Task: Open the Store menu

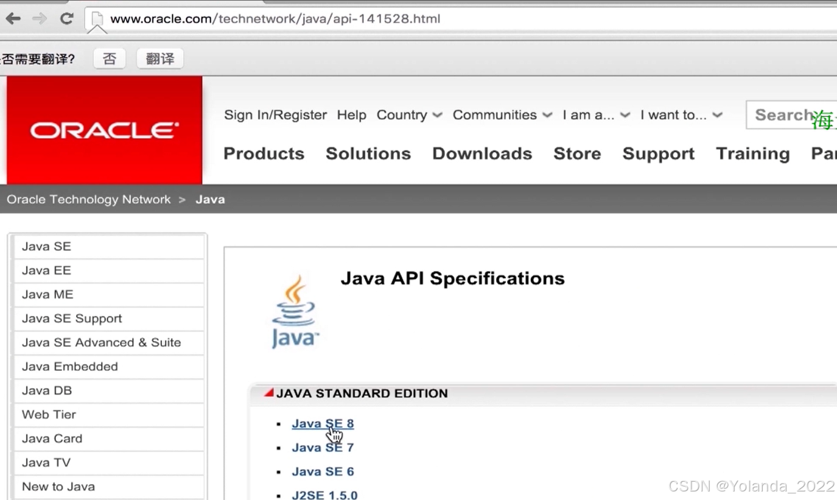Action: (x=577, y=153)
